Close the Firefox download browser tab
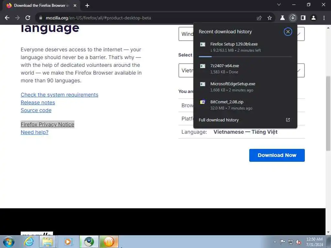The width and height of the screenshot is (331, 248). pyautogui.click(x=75, y=6)
